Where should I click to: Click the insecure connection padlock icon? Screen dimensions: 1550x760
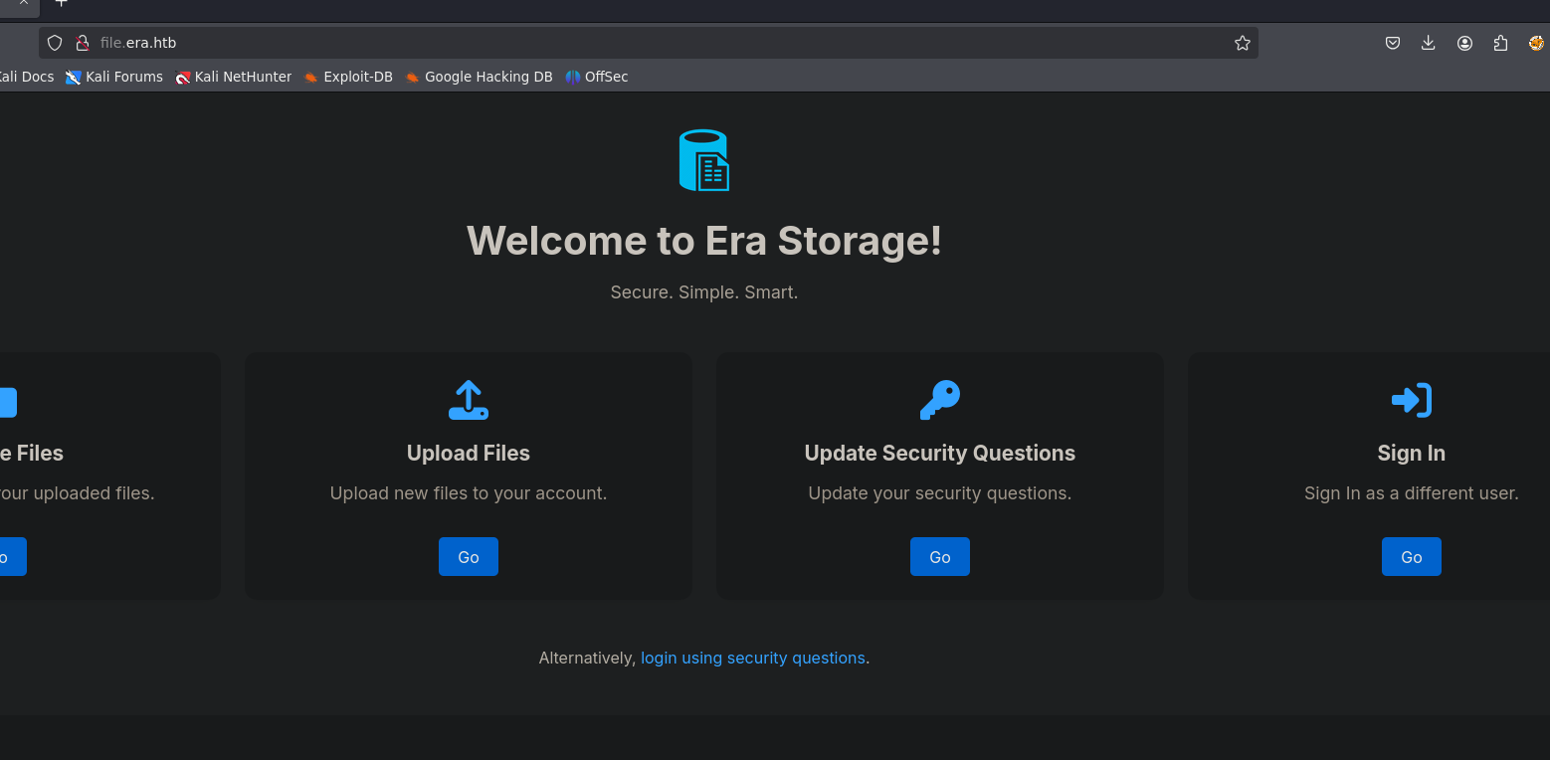pyautogui.click(x=83, y=43)
